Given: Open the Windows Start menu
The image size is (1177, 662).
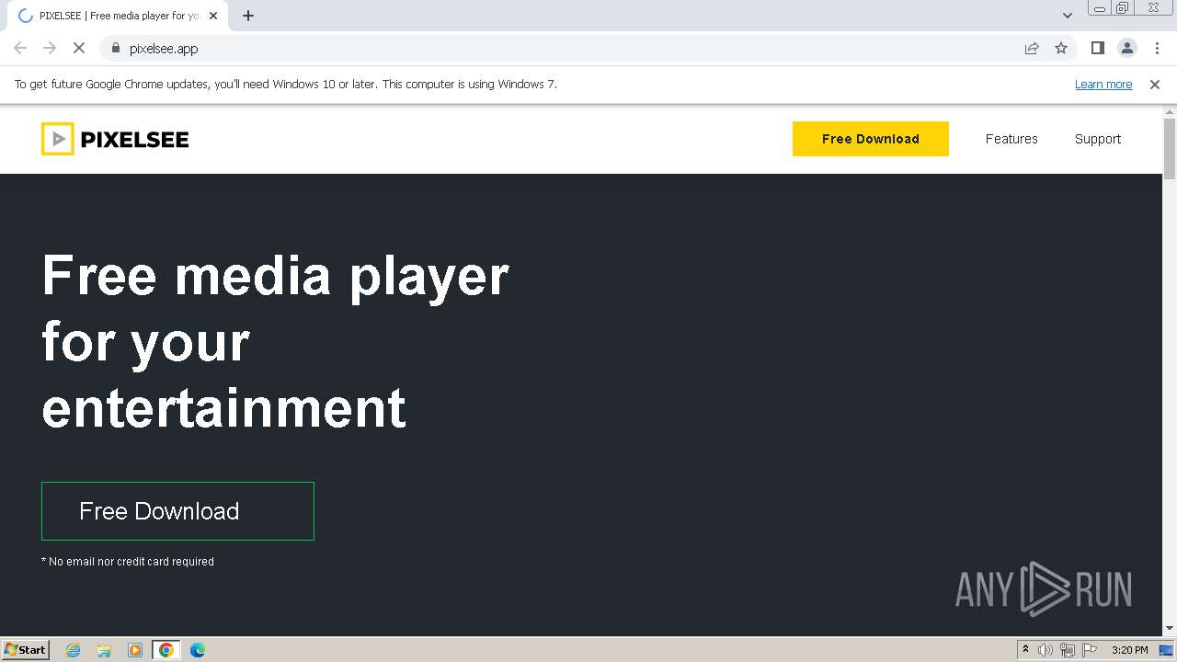Looking at the screenshot, I should point(26,650).
